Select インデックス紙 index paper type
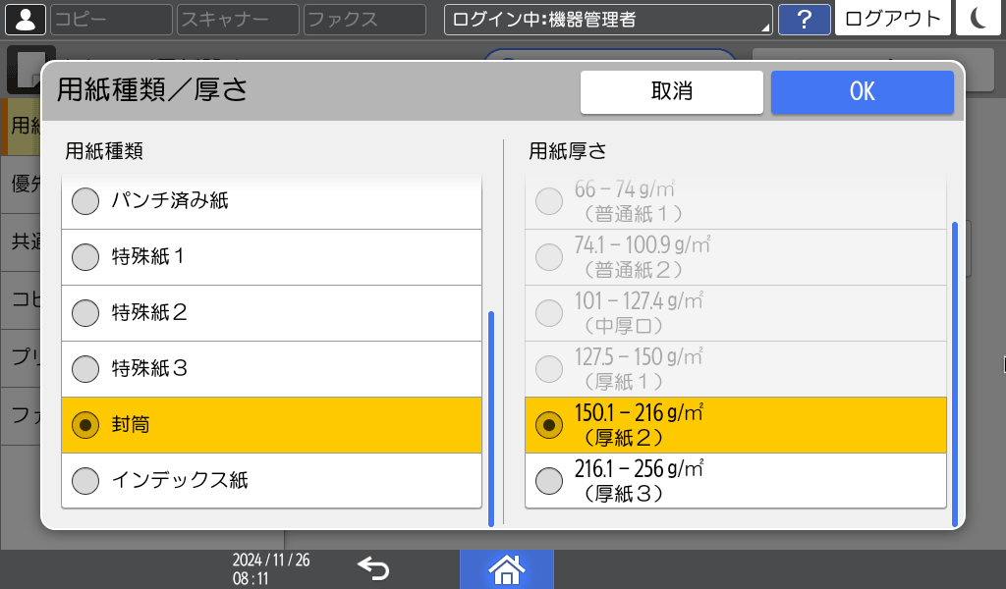 coord(271,481)
